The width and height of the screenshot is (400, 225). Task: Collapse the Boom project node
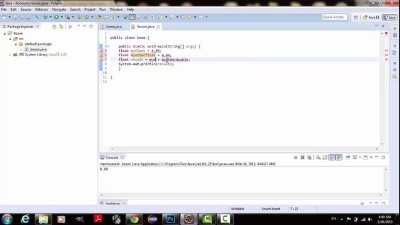pyautogui.click(x=4, y=33)
